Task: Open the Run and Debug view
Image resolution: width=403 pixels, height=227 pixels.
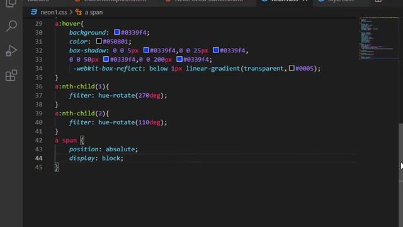Action: [x=11, y=50]
